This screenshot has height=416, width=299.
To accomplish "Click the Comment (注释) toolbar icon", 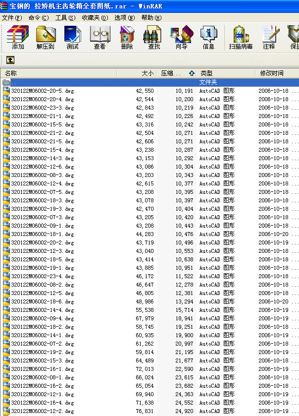I will pyautogui.click(x=269, y=38).
